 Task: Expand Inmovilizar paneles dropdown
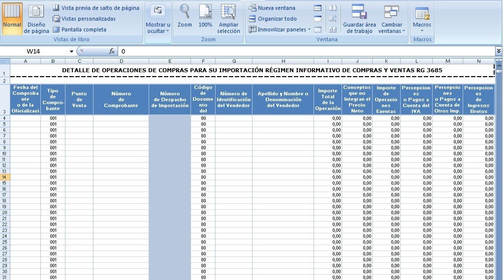[280, 29]
